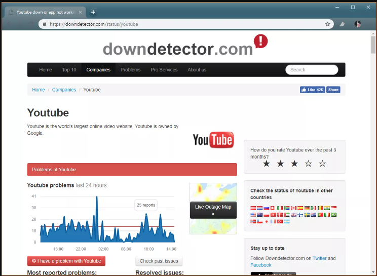Select the United Kingdom flag
Viewport: 377px width, 276px height.
pyautogui.click(x=293, y=215)
